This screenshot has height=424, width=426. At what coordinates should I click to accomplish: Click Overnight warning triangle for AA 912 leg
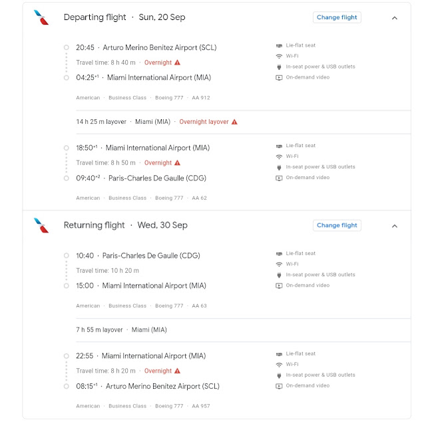pos(178,63)
